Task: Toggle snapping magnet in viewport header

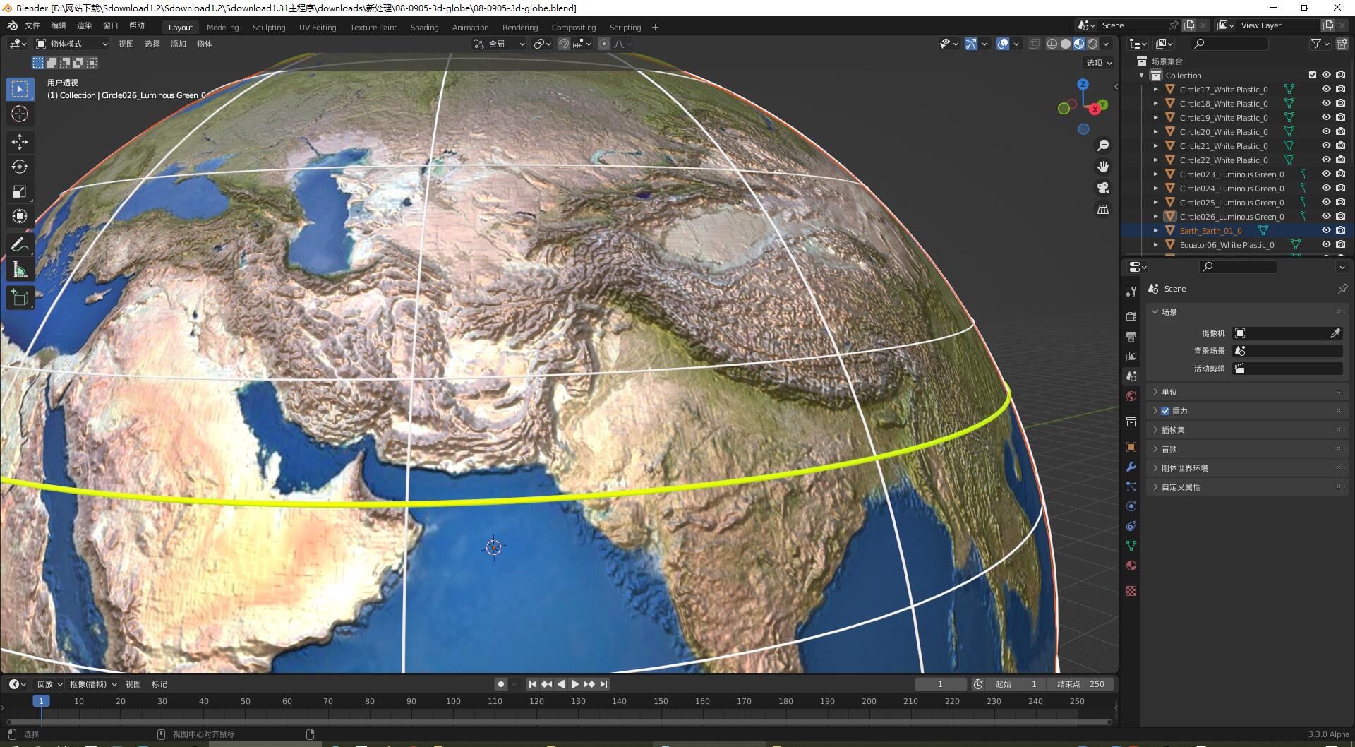Action: [564, 44]
